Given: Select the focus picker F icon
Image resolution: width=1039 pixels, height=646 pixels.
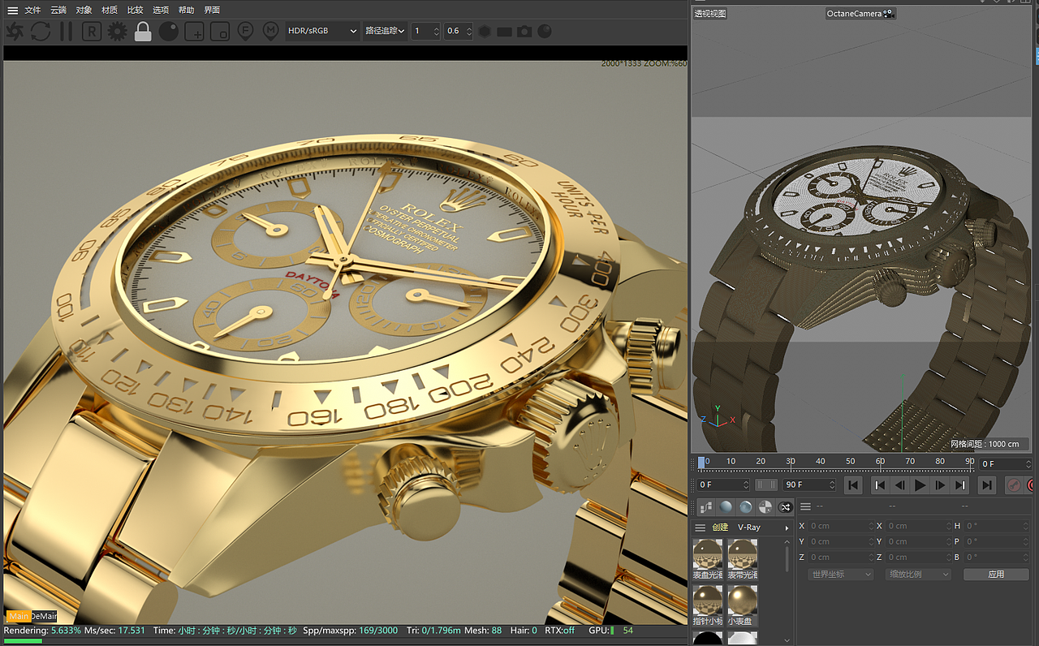Looking at the screenshot, I should pos(246,32).
